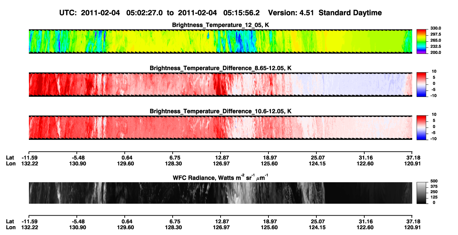This screenshot has width=458, height=235.
Task: Select the grayscale WFC Radiance image strip
Action: (221, 193)
